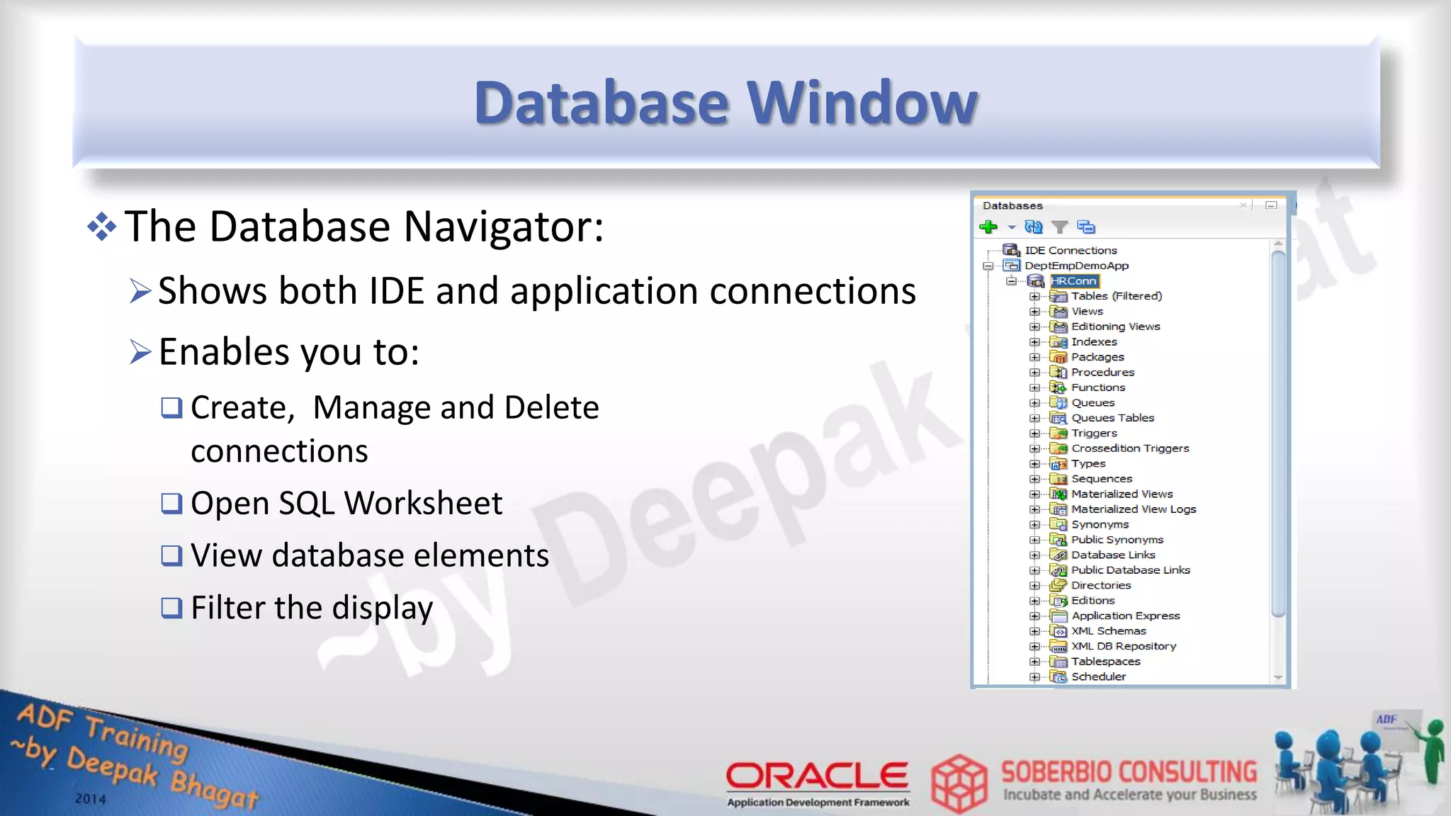Select the Public Database Links item
This screenshot has width=1451, height=816.
point(1130,570)
